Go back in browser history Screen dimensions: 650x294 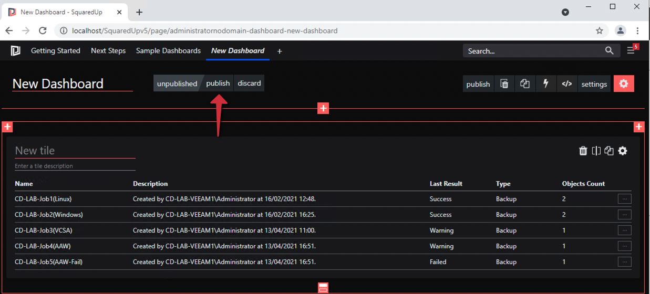(x=10, y=30)
